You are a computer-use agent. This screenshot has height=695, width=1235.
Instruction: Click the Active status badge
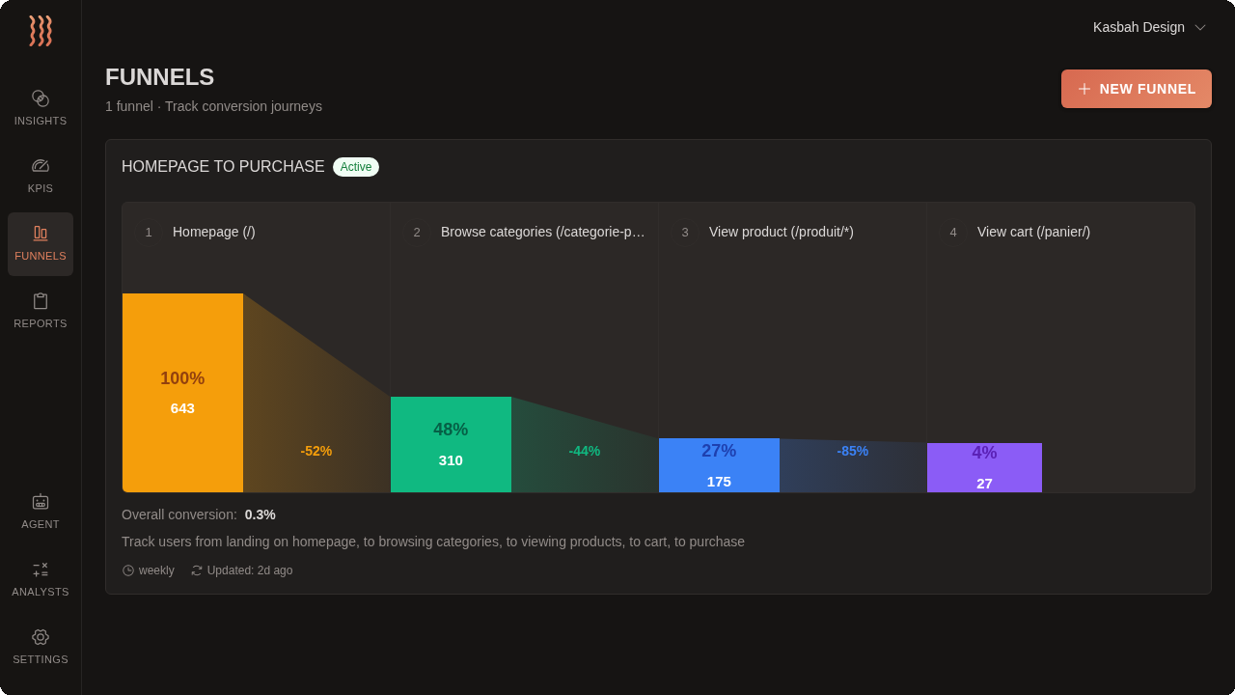coord(356,167)
